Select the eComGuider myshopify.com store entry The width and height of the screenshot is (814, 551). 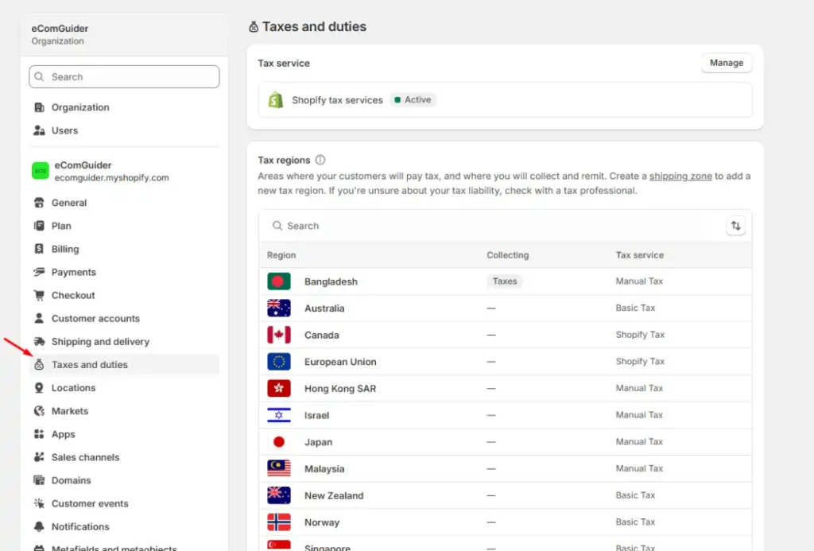[x=124, y=171]
